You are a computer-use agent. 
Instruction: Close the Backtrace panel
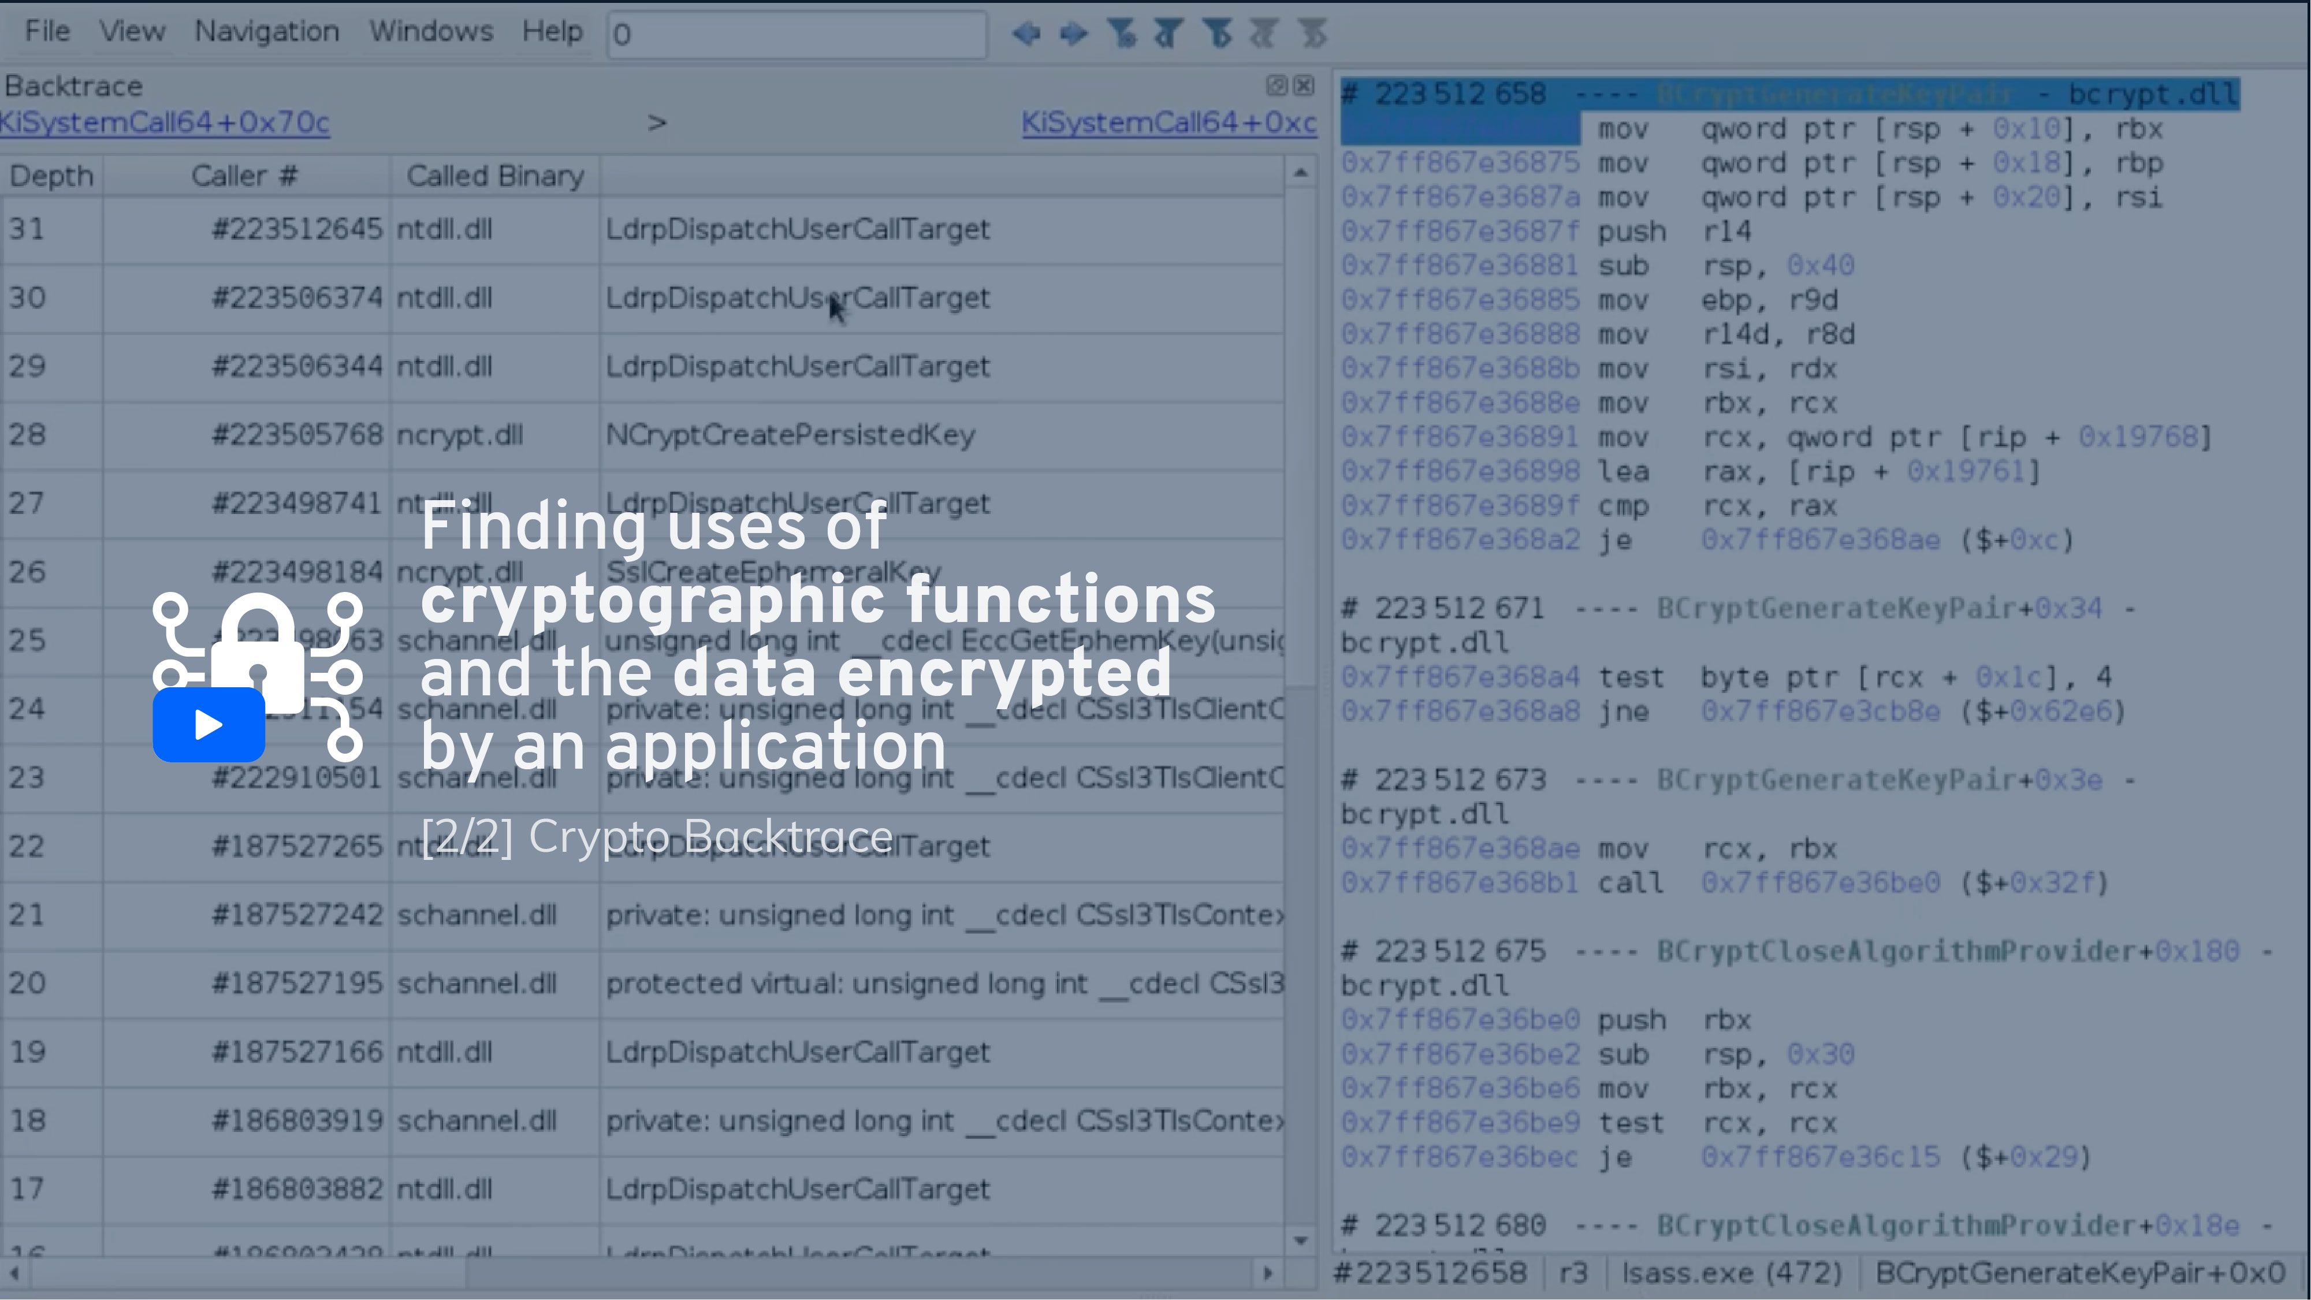pyautogui.click(x=1304, y=85)
